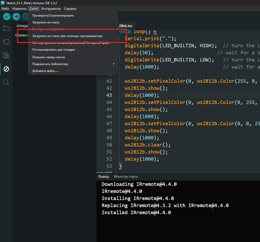Open the Инструменты menu
Image resolution: width=260 pixels, height=242 pixels.
51,9
